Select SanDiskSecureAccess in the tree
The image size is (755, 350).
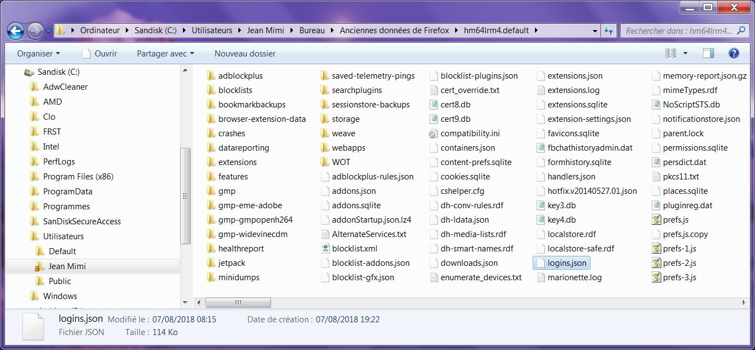coord(82,222)
